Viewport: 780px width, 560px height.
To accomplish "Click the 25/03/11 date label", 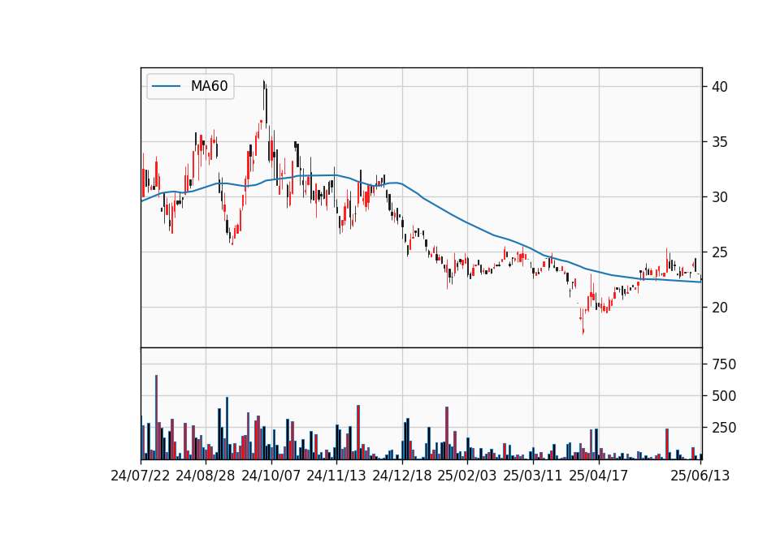I will tap(533, 476).
